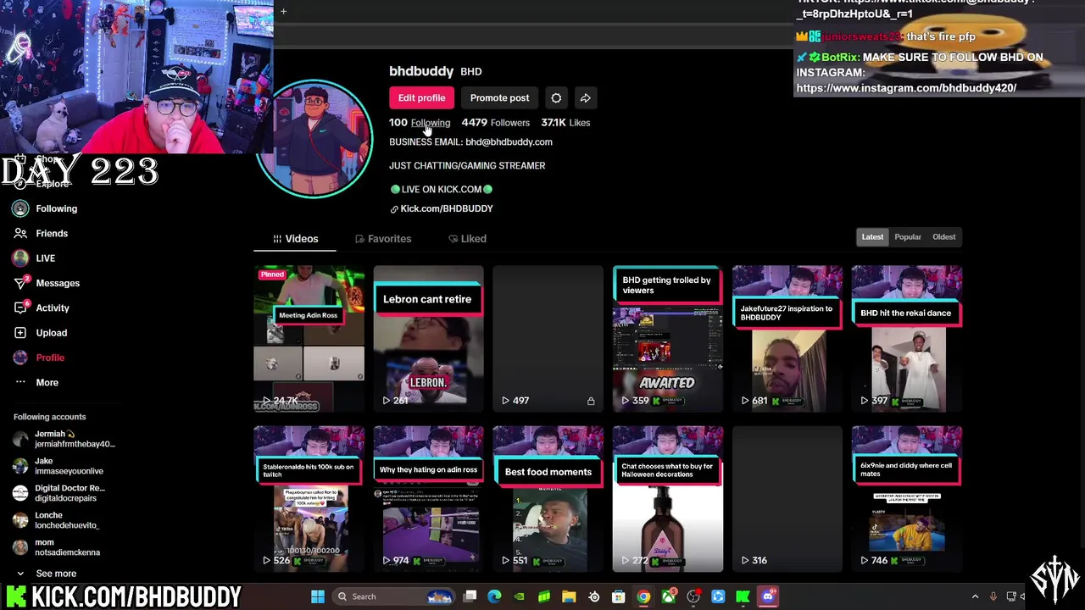Click the Windows Start button

pos(318,596)
